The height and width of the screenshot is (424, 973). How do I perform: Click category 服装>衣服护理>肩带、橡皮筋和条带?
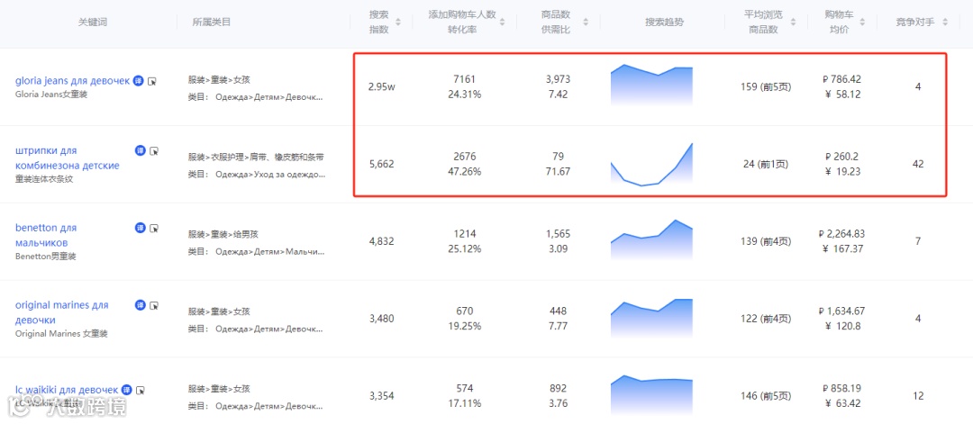[256, 158]
